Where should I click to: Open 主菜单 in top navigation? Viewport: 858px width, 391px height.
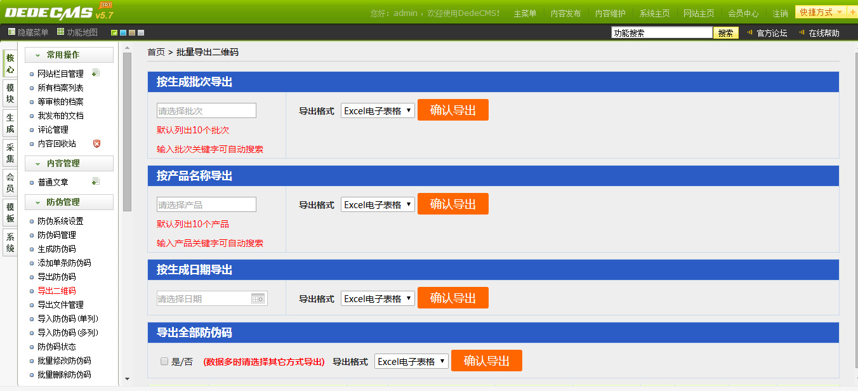525,13
